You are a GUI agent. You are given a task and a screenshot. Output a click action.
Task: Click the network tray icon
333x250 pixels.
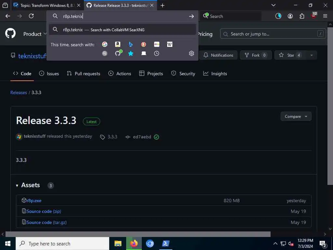tap(283, 243)
